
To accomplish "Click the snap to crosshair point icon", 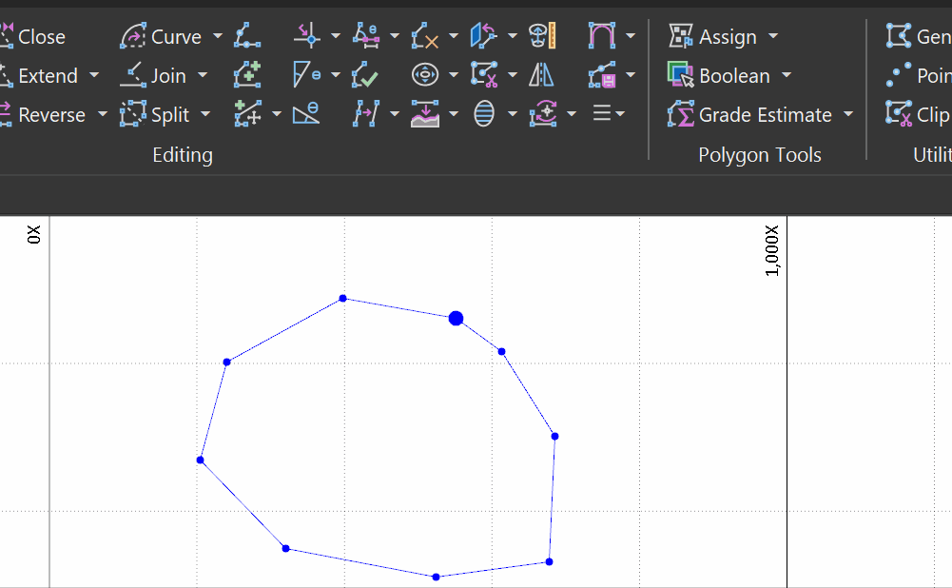I will click(x=306, y=36).
